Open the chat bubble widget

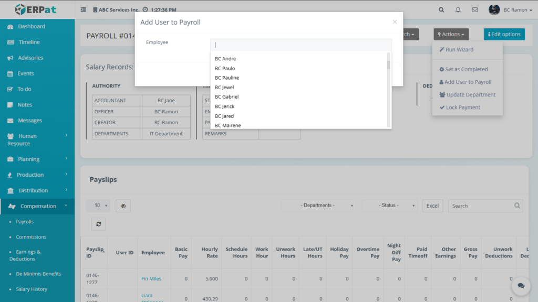click(x=521, y=286)
